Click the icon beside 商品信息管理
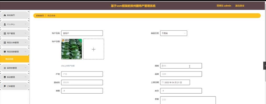266x104 pixels. pyautogui.click(x=5, y=52)
